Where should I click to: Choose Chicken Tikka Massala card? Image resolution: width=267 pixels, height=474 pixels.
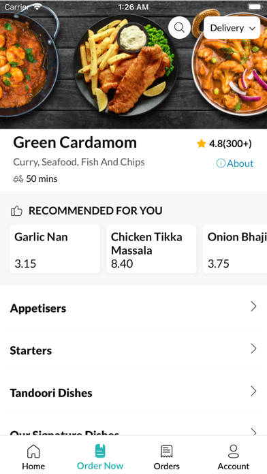click(151, 249)
